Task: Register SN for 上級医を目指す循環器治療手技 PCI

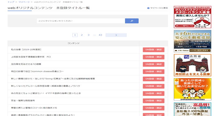Action: click(154, 57)
